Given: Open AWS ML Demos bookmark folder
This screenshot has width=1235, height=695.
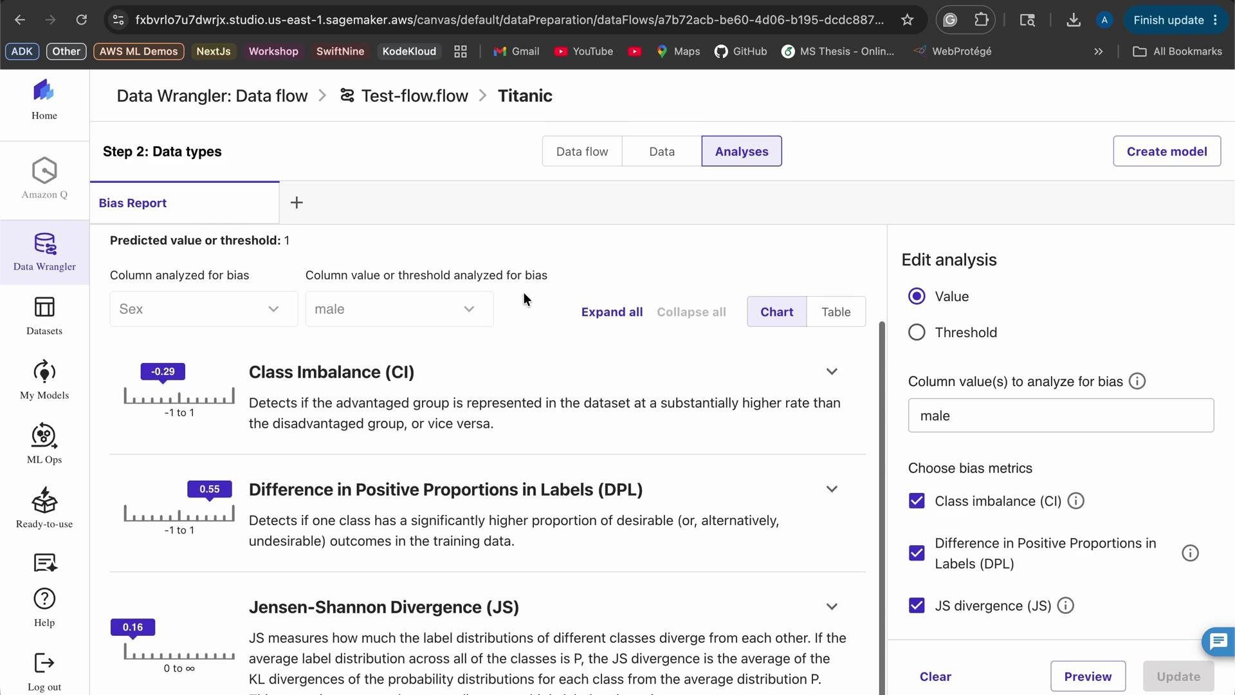Looking at the screenshot, I should click(138, 51).
